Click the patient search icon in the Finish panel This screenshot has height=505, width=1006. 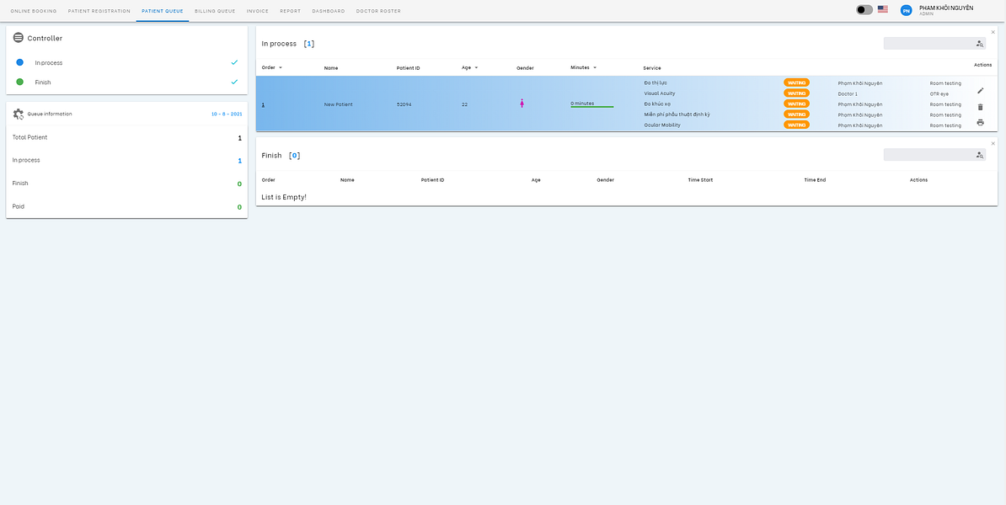980,155
